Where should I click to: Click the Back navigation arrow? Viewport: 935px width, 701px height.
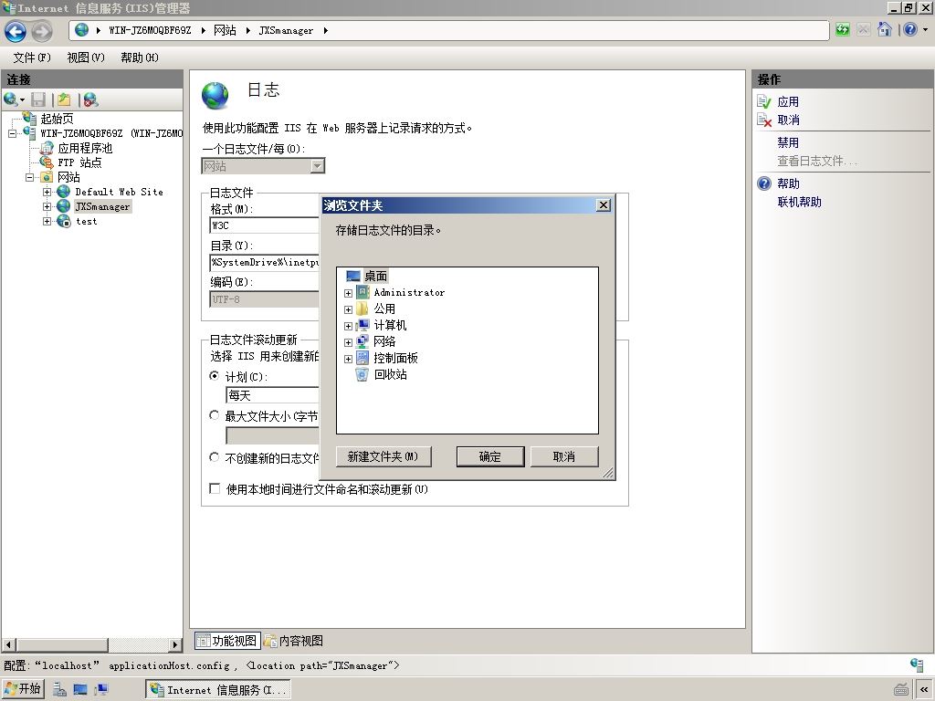coord(16,31)
